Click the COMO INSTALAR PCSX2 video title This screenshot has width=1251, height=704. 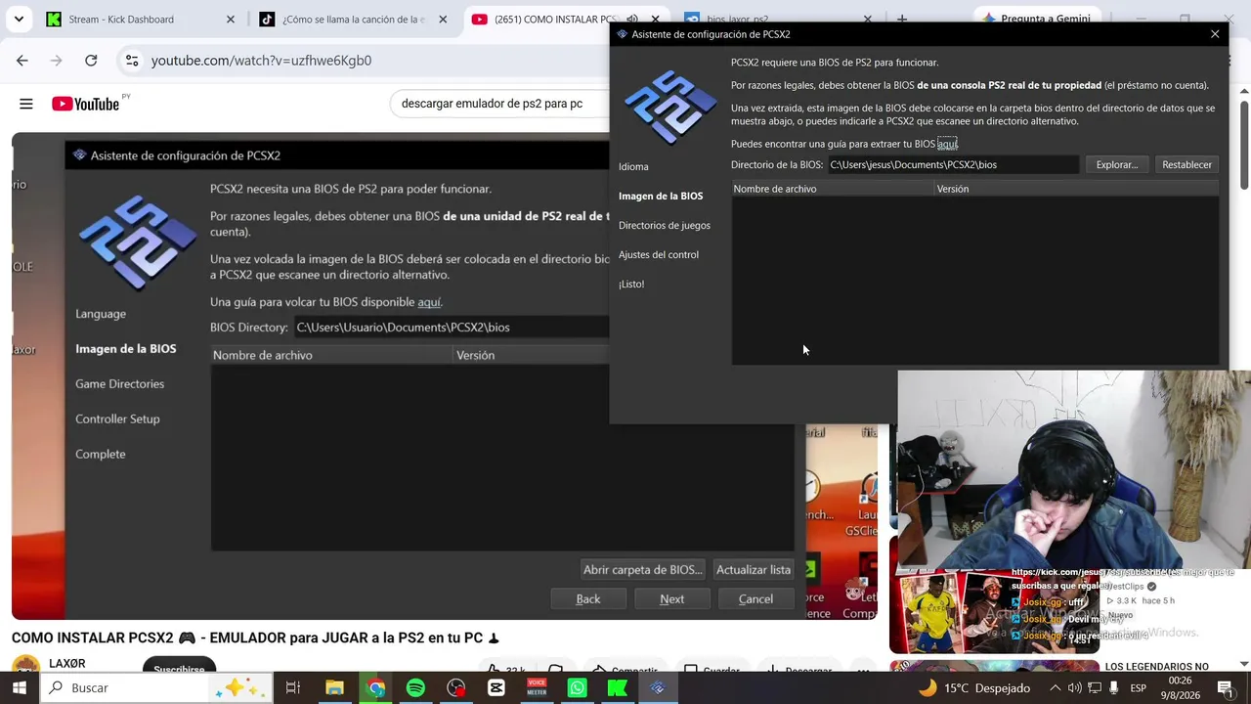[x=256, y=638]
